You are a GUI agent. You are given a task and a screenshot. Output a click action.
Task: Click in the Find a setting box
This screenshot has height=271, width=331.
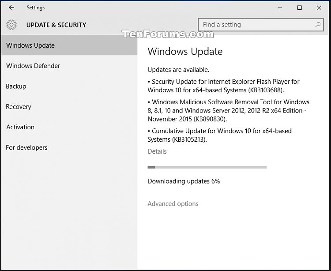pos(260,25)
